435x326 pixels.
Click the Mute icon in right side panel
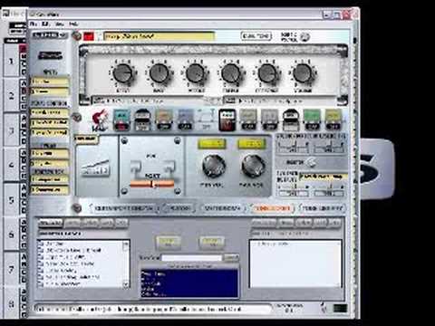point(311,162)
